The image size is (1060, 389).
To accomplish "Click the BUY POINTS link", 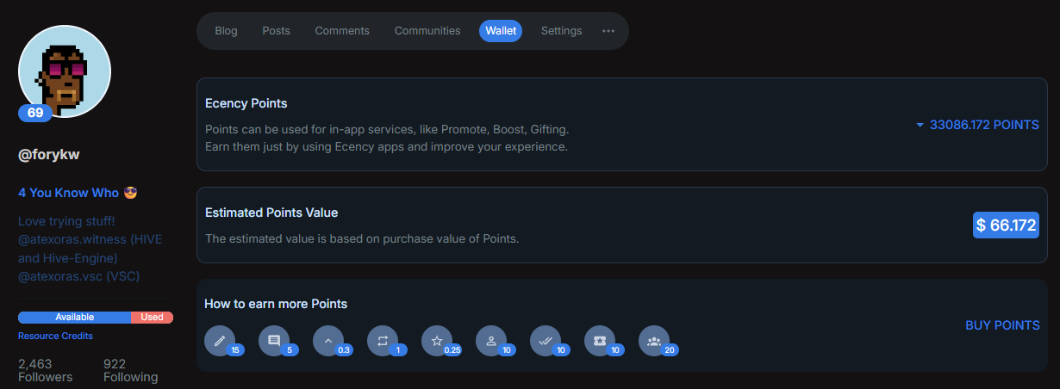I will pos(1002,325).
